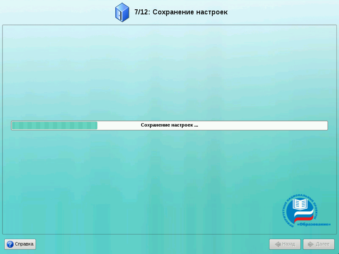This screenshot has height=254, width=339.
Task: Click the empty panel area below the progress bar
Action: point(169,178)
